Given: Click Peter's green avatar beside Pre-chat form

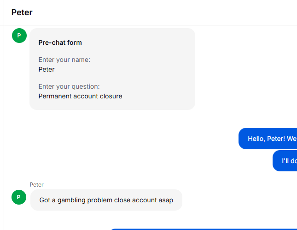Looking at the screenshot, I should pyautogui.click(x=19, y=36).
